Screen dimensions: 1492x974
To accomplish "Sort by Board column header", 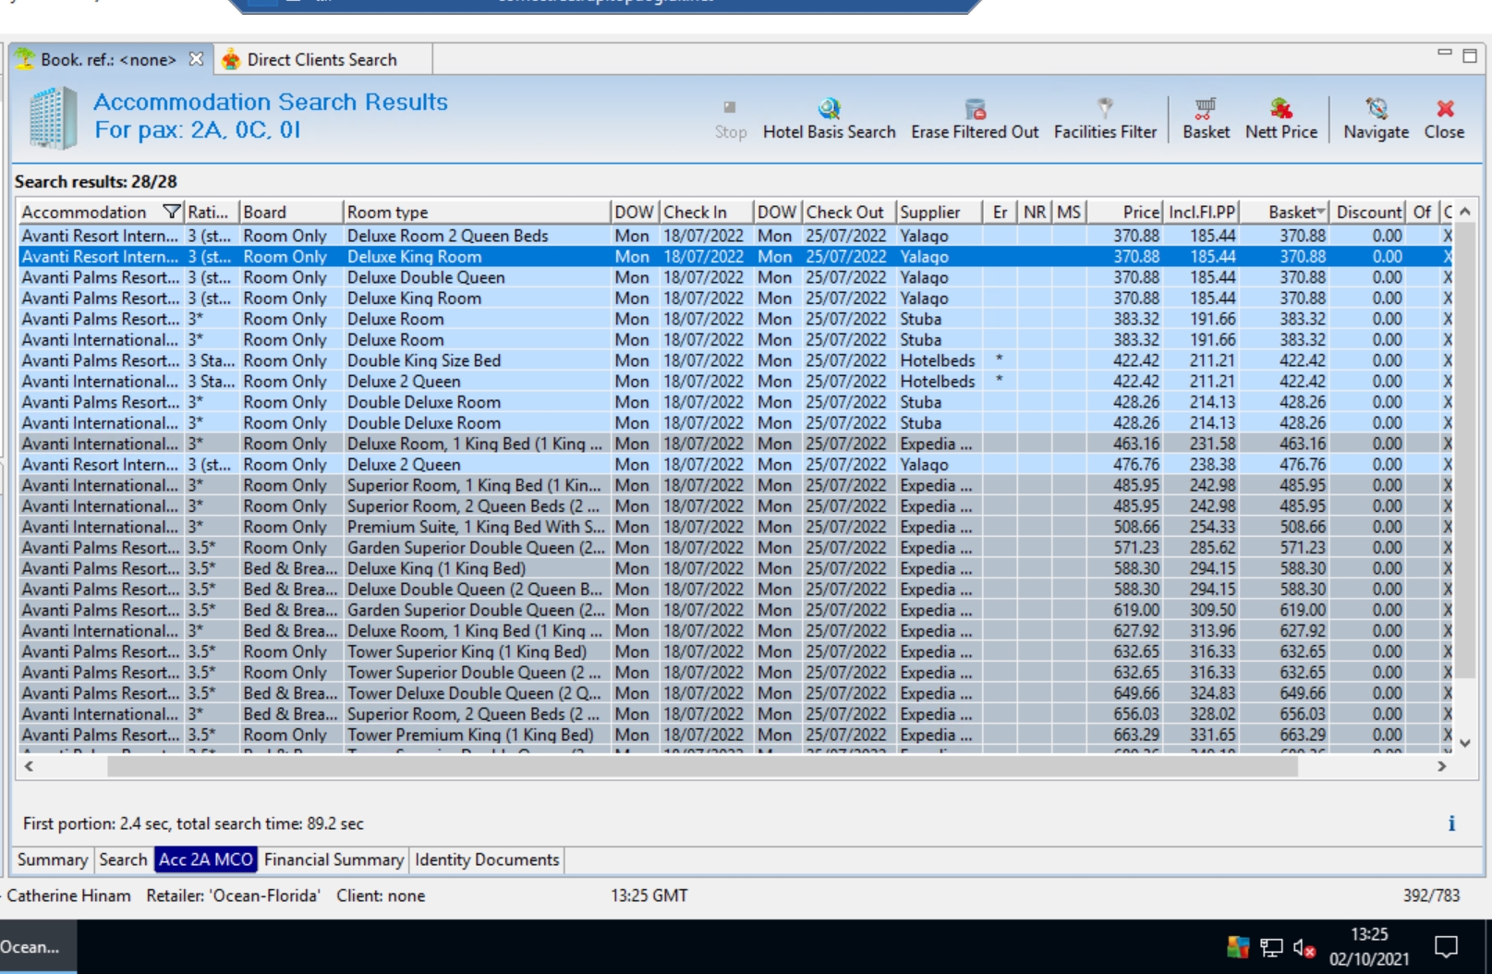I will [x=291, y=212].
